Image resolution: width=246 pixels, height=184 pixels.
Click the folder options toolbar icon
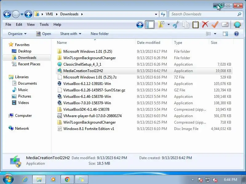pos(161,25)
